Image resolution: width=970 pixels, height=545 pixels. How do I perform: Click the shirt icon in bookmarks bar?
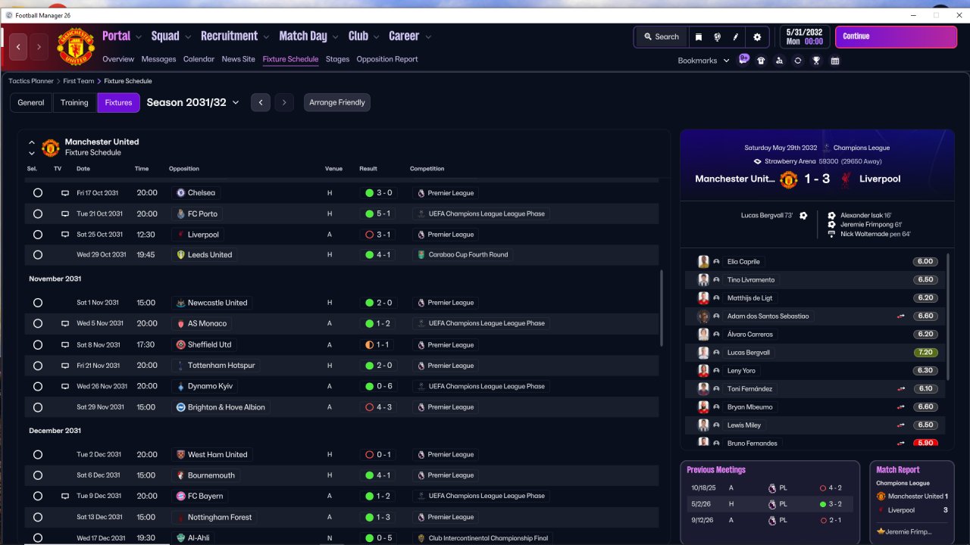click(x=761, y=61)
